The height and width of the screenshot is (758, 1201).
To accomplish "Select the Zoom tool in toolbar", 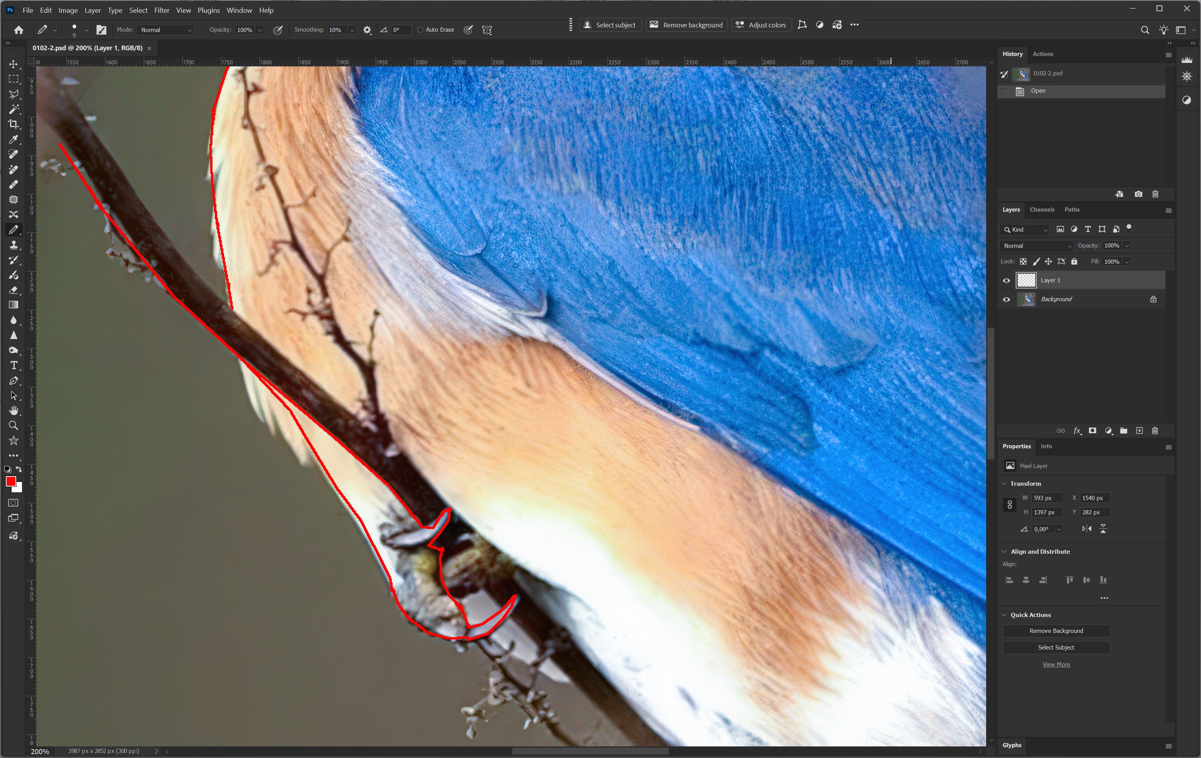I will click(14, 426).
